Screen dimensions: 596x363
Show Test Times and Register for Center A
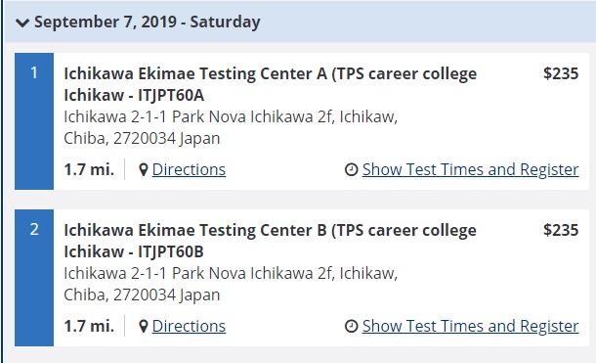coord(471,169)
